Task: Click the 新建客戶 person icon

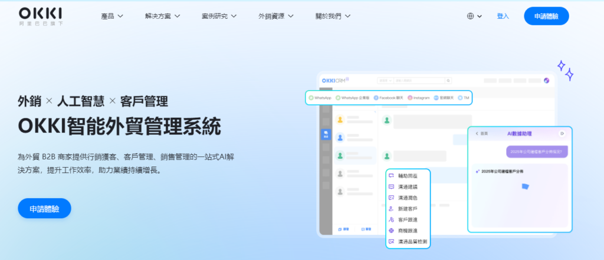Action: (392, 209)
